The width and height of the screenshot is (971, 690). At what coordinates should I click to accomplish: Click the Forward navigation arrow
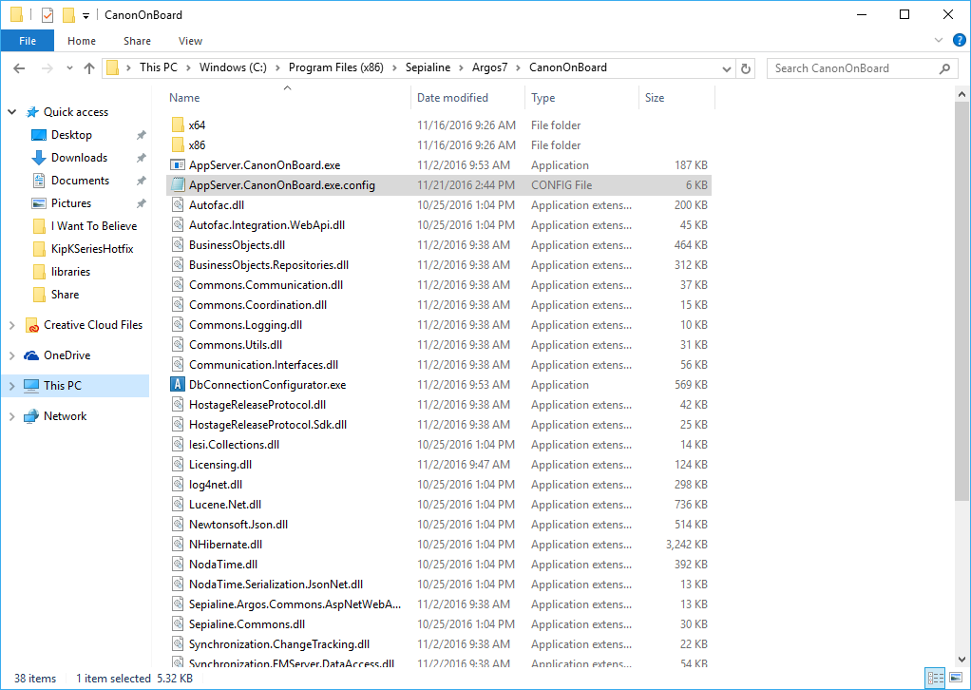48,68
